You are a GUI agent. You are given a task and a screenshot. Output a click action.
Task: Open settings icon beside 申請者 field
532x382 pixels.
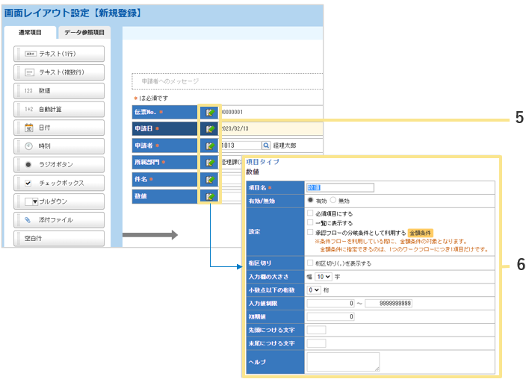(210, 145)
